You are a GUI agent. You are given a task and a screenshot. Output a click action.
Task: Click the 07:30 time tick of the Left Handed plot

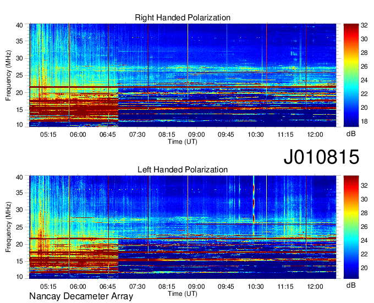pos(137,287)
